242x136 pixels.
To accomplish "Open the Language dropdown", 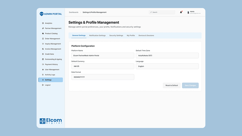I will coord(167,66).
